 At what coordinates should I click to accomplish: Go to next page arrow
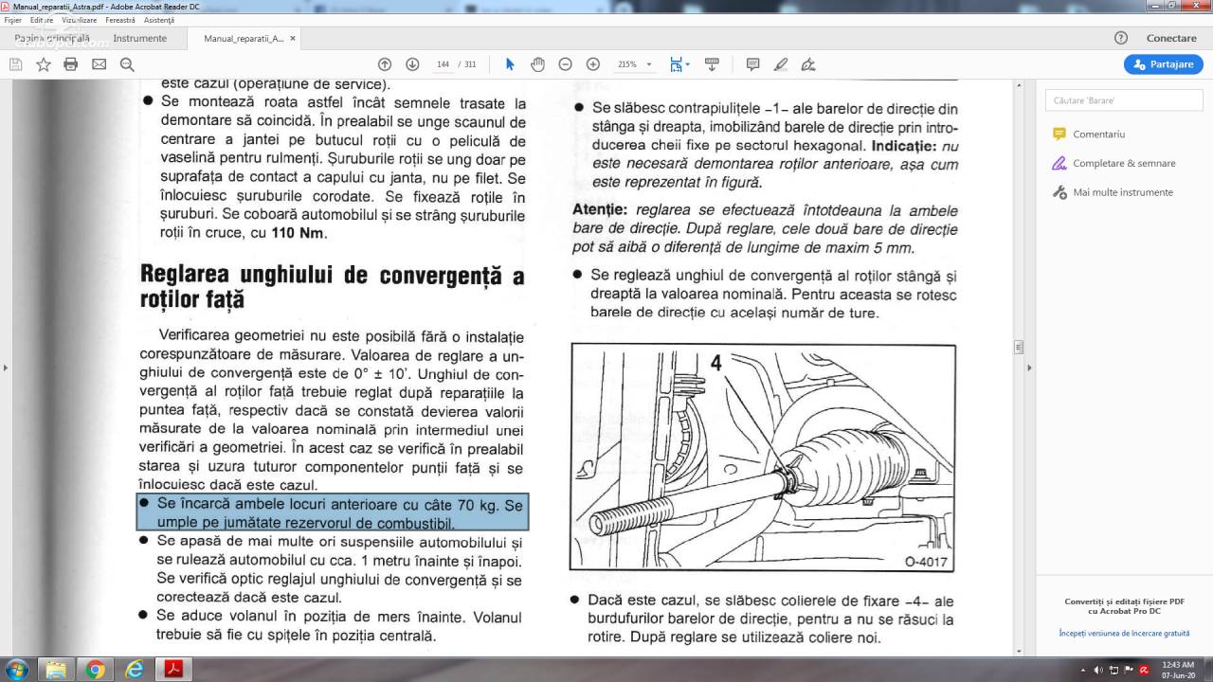(x=412, y=64)
